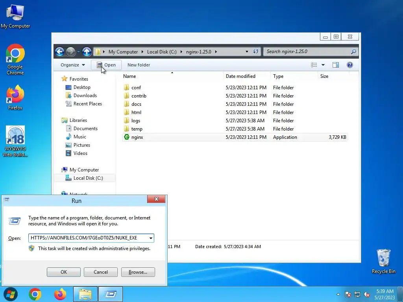
Task: Switch to the Run dialog taskbar button
Action: pyautogui.click(x=111, y=294)
